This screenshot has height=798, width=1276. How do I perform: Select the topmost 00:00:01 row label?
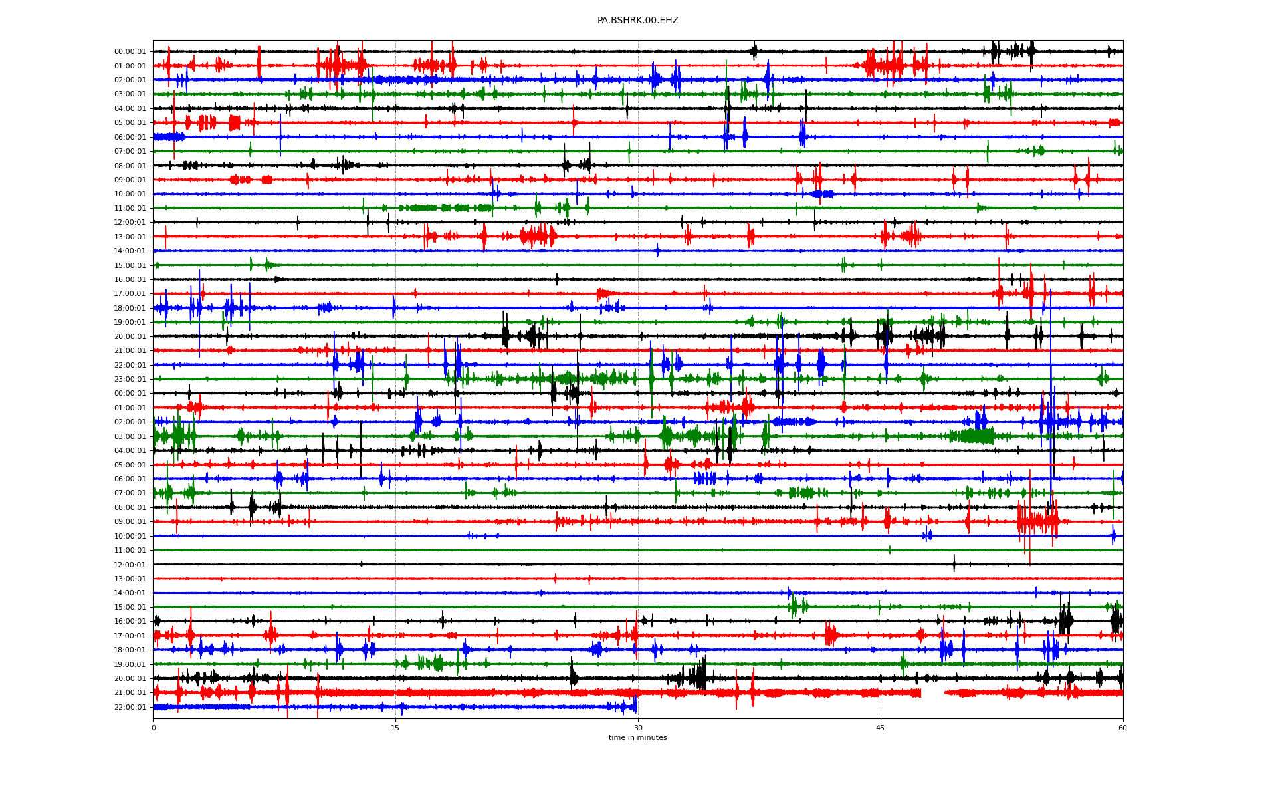click(x=130, y=51)
